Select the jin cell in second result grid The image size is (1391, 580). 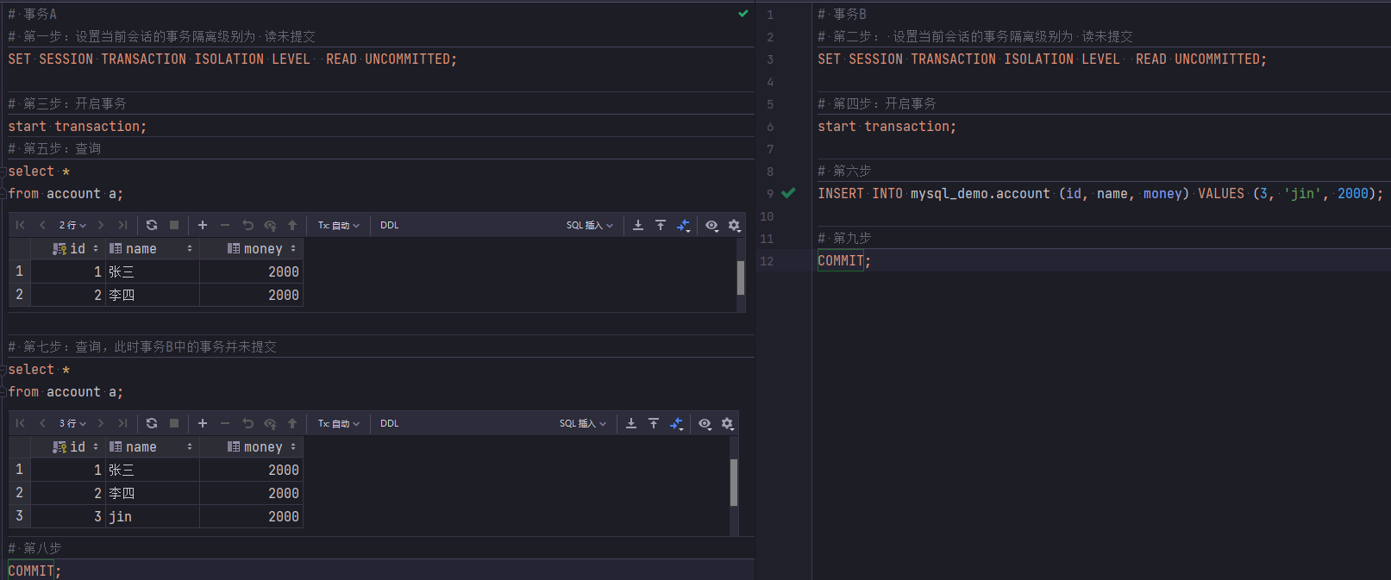point(153,516)
